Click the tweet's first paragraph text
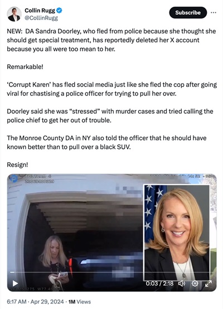Screen dimensions: 223x309 pos(111,40)
